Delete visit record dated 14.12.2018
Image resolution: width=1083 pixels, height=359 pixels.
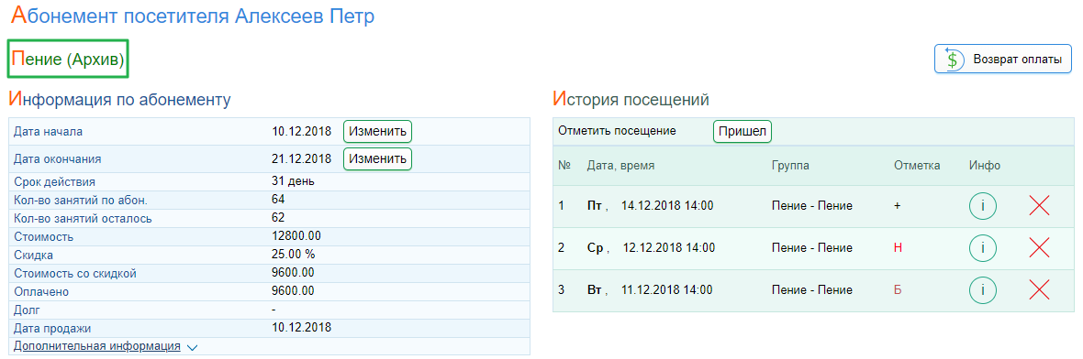click(1039, 206)
